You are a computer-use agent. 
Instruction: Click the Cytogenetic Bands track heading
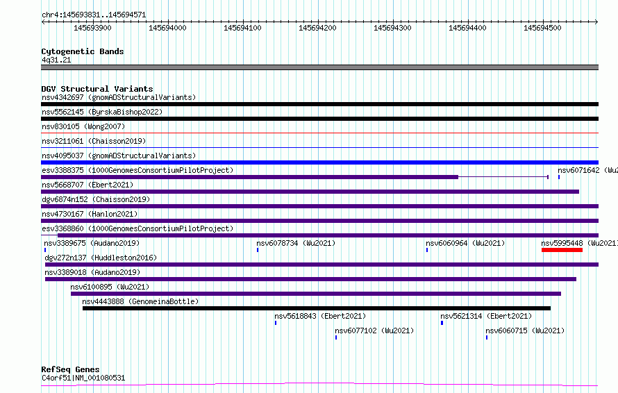(x=83, y=51)
